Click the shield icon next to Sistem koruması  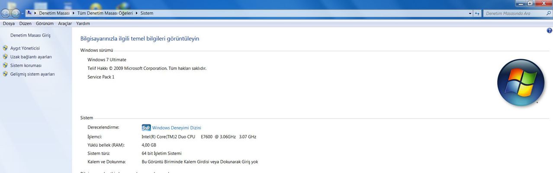5,66
